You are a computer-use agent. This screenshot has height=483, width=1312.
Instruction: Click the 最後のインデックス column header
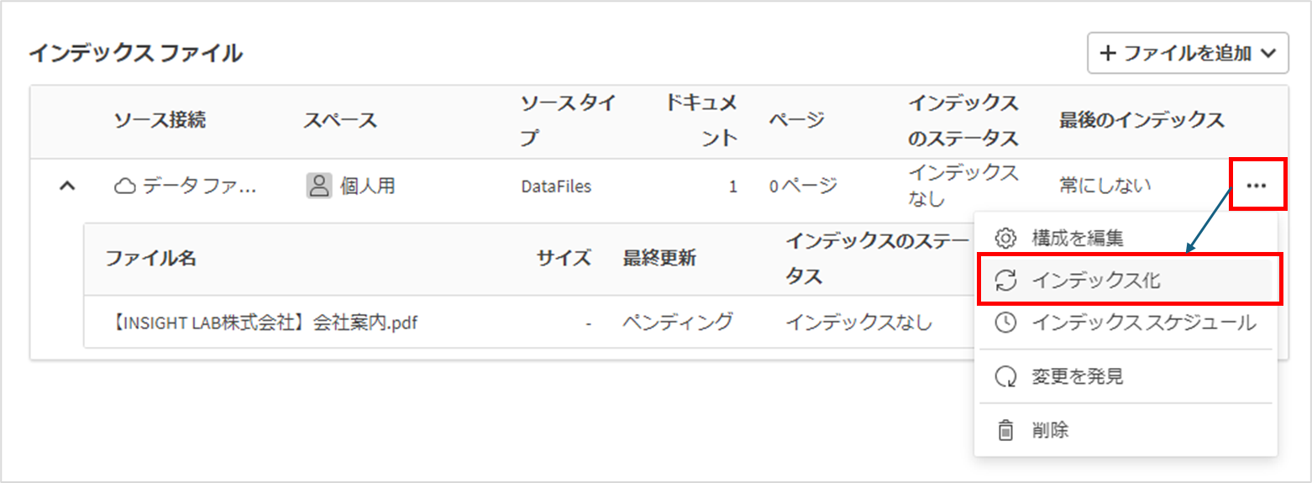click(1141, 120)
